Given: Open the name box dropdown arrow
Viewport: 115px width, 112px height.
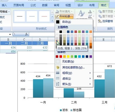Looking at the screenshot, I should click(10, 34).
